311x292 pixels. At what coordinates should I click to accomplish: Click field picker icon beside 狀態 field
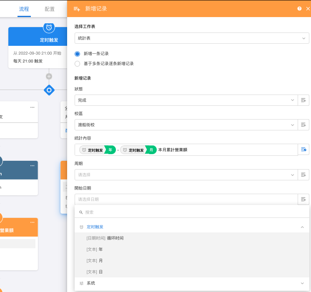303,100
